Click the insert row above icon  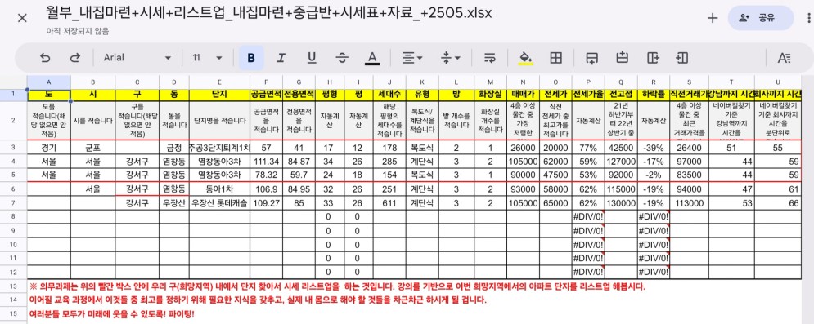pos(622,58)
